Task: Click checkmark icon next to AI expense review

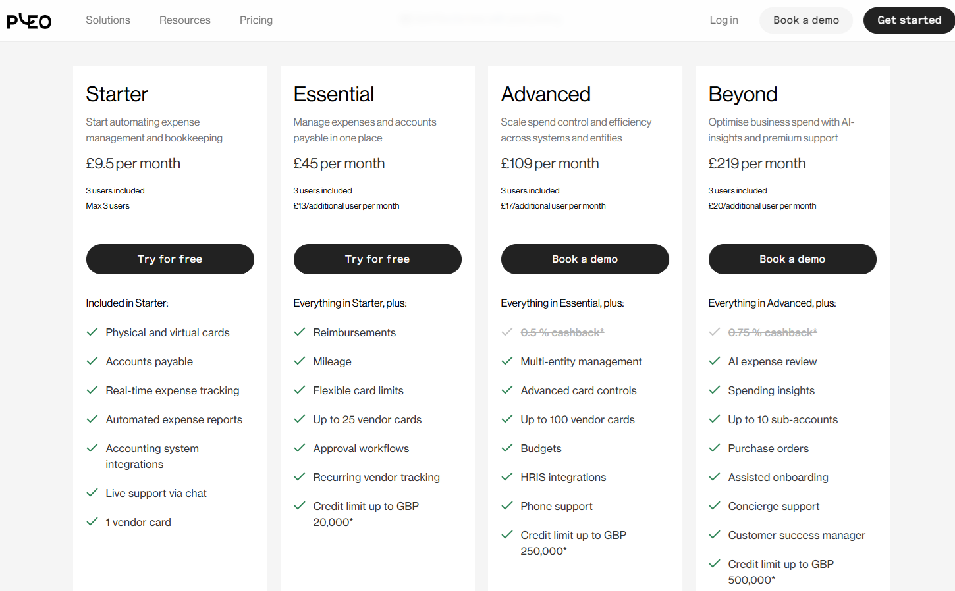Action: pos(715,361)
